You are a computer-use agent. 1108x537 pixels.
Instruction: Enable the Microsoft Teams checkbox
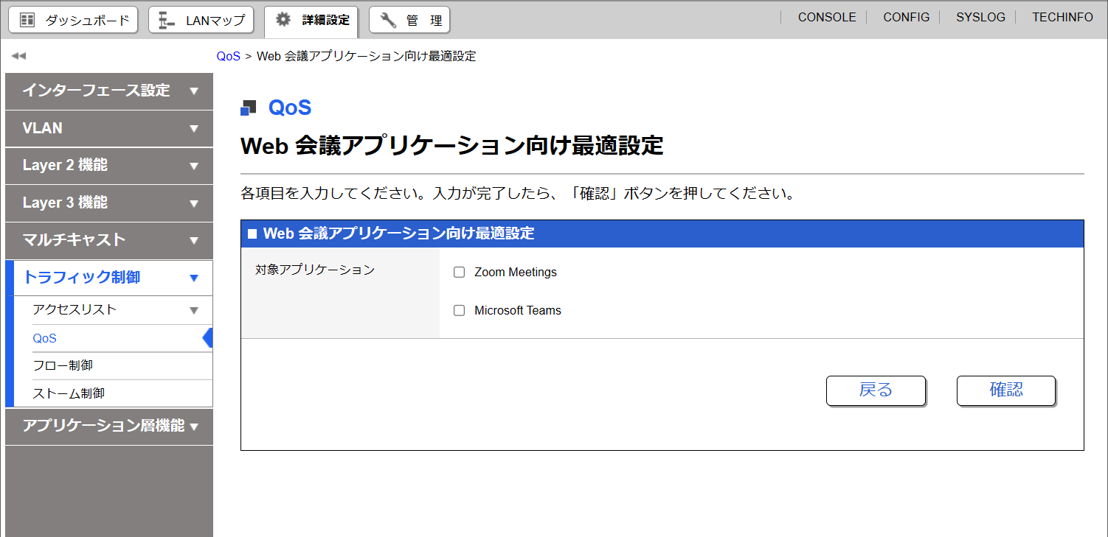(x=460, y=311)
